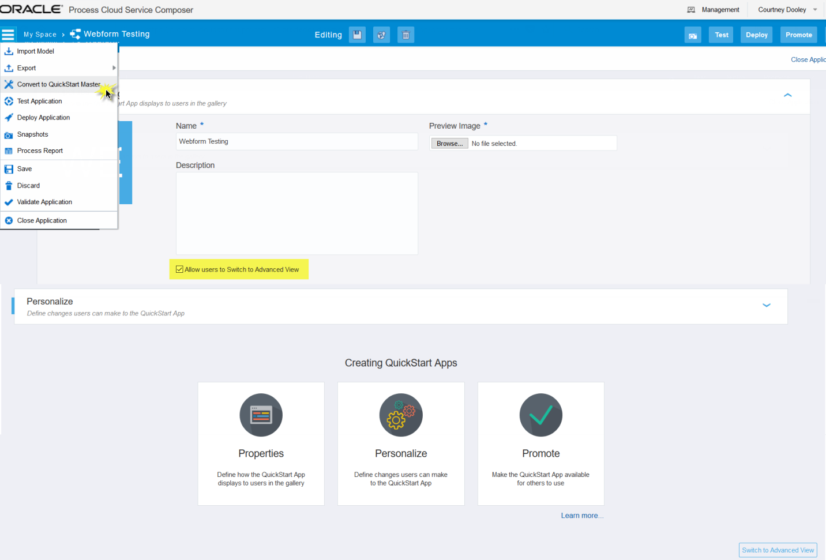Collapse the Properties section chevron
Viewport: 826px width, 560px height.
[787, 95]
